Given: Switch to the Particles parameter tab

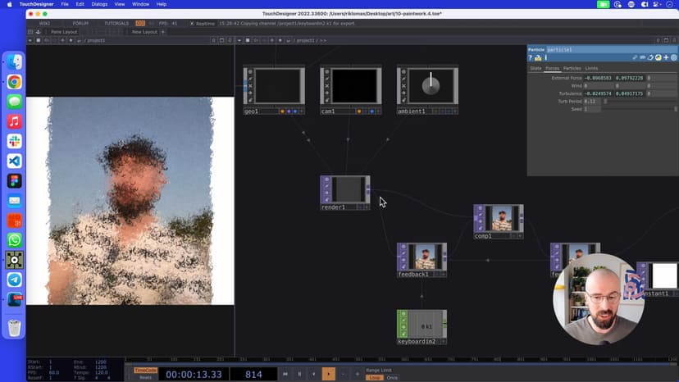Looking at the screenshot, I should pos(572,68).
